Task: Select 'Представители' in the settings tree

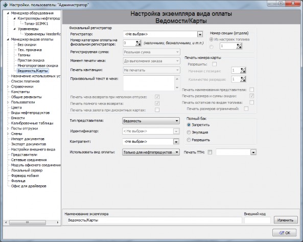Action: pos(24,155)
